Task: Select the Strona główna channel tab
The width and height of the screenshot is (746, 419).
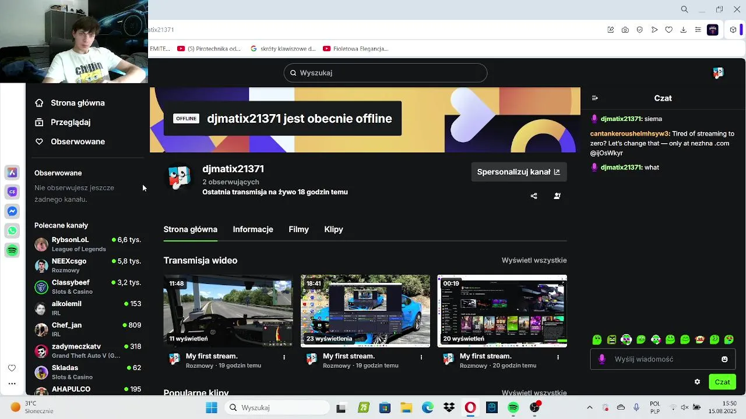Action: pyautogui.click(x=191, y=229)
